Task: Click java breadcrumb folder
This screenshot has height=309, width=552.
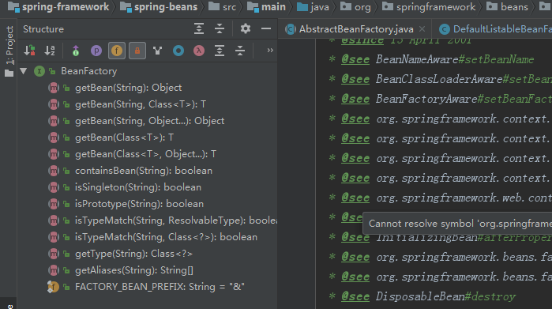Action: click(x=320, y=6)
